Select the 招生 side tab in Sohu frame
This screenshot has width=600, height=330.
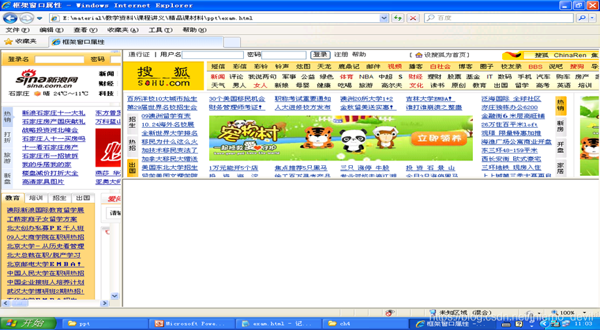tap(132, 122)
